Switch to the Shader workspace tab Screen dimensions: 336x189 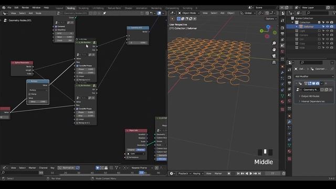(128, 8)
